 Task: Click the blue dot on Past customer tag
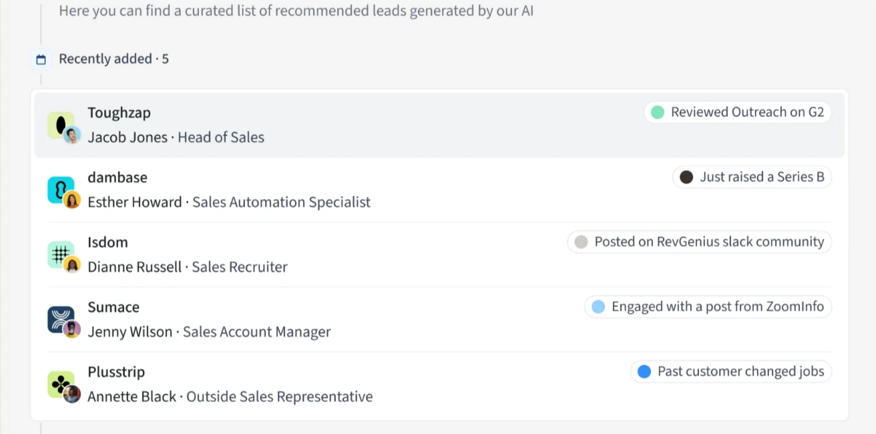point(644,371)
